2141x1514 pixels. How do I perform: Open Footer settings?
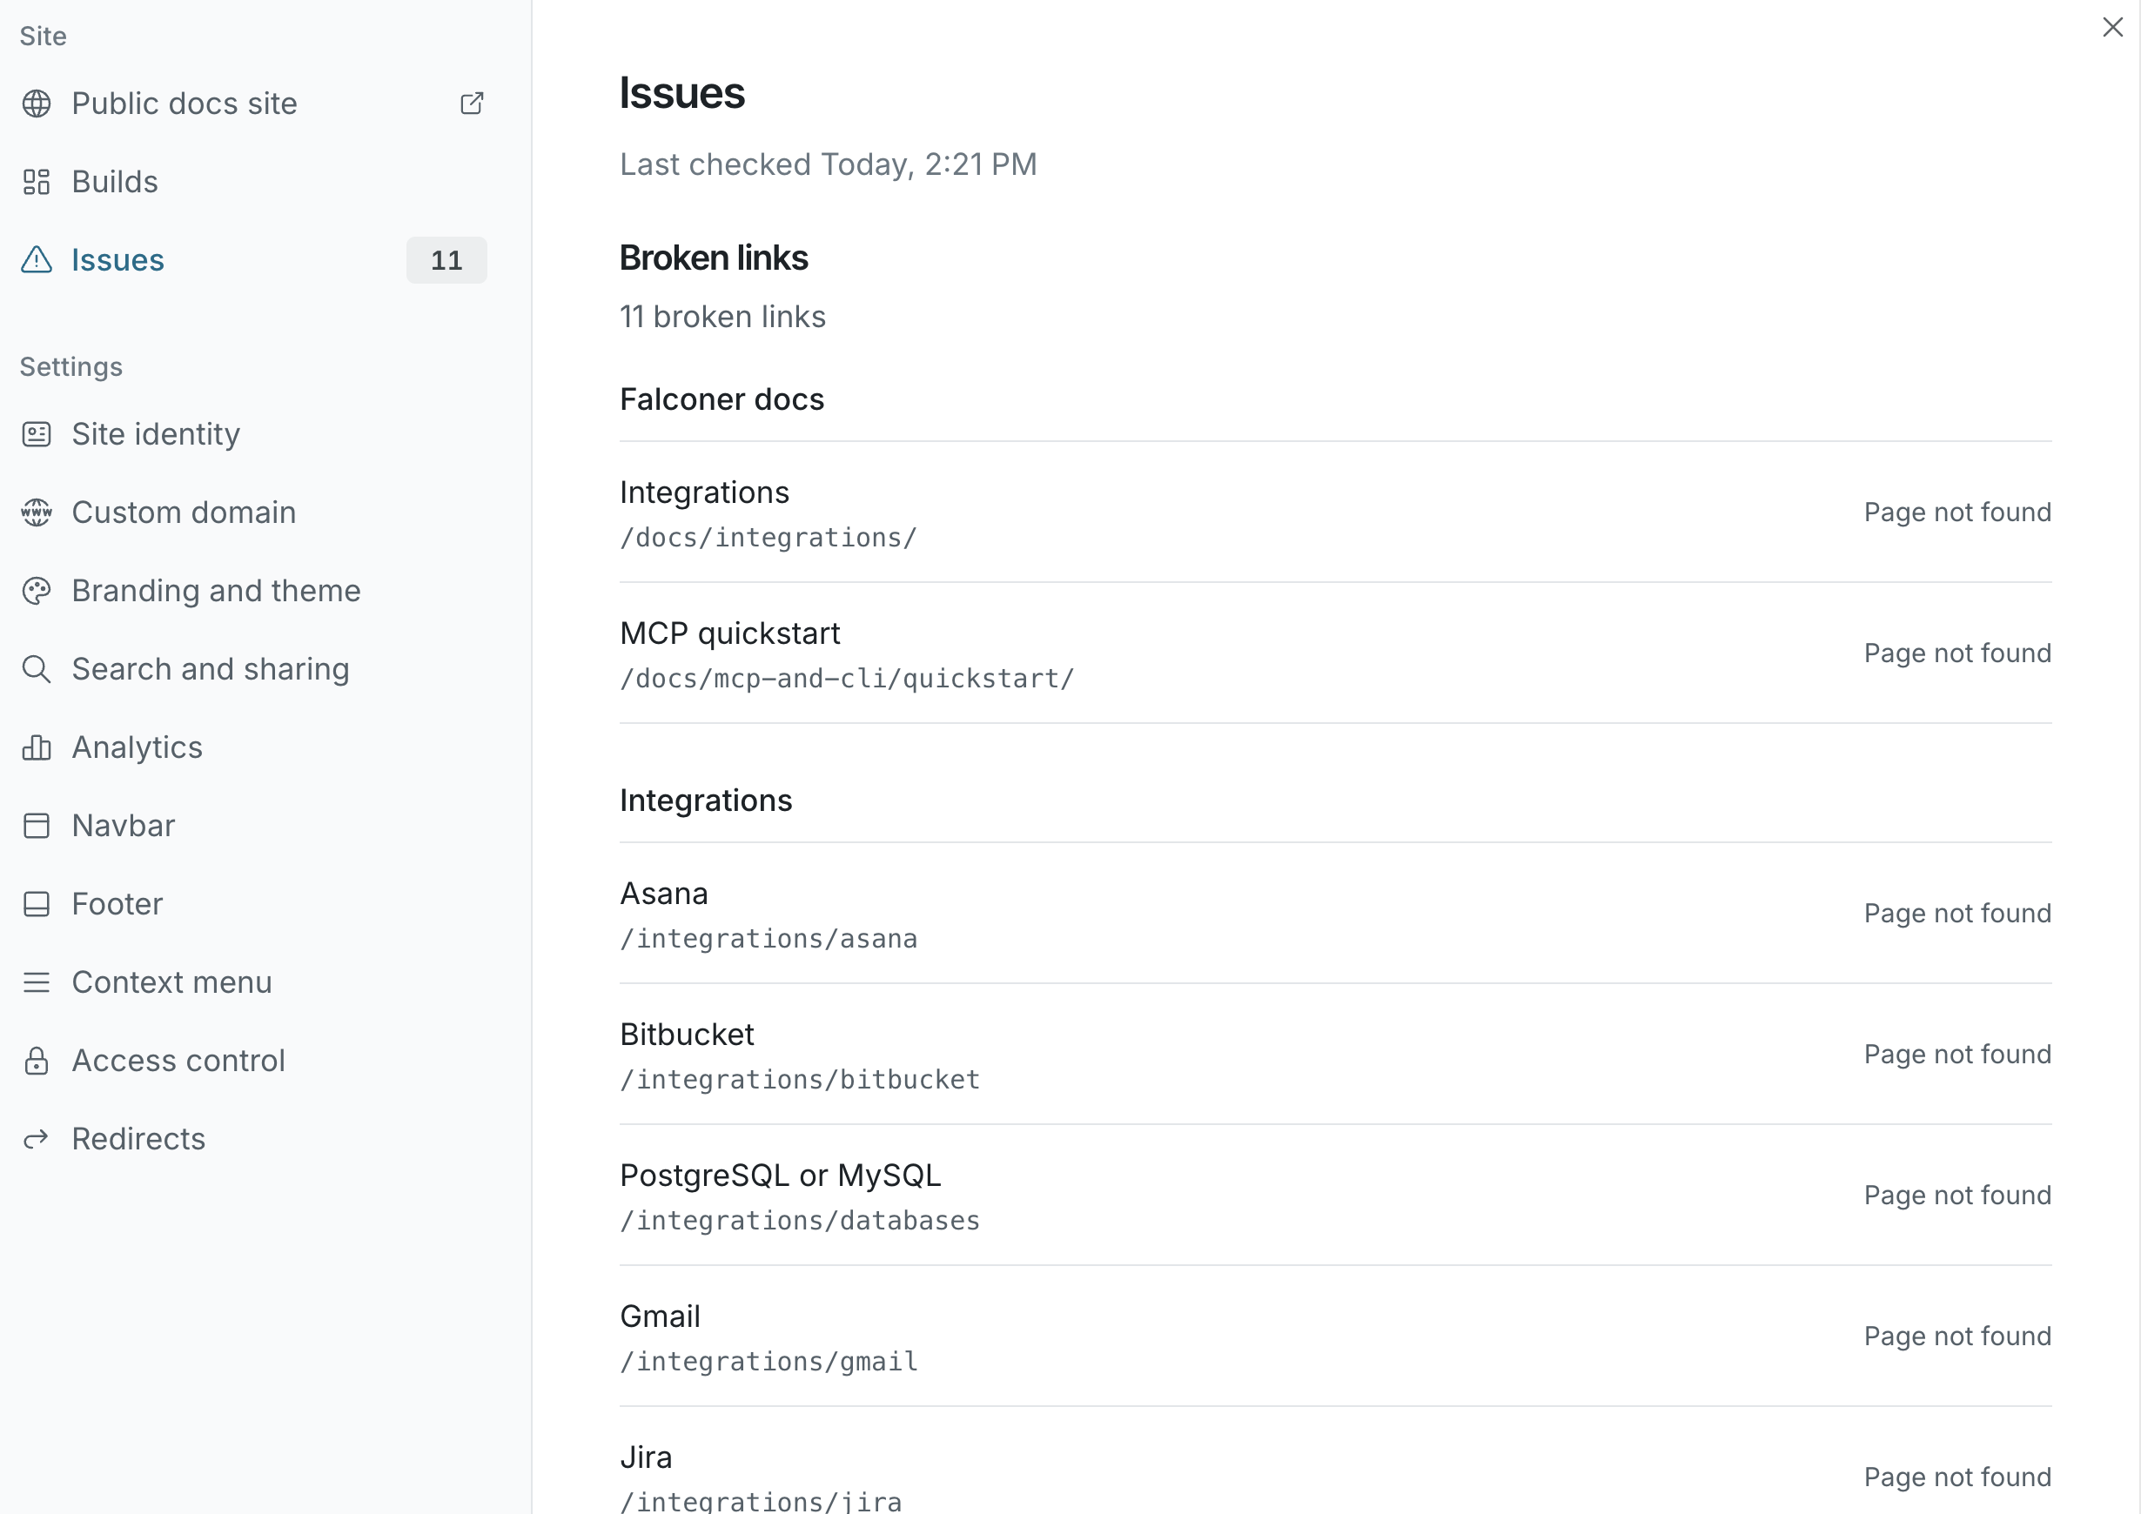coord(252,904)
